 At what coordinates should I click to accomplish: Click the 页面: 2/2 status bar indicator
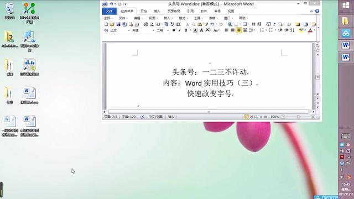(x=111, y=117)
